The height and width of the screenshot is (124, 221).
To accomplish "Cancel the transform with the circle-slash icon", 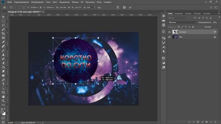I will pyautogui.click(x=124, y=7).
